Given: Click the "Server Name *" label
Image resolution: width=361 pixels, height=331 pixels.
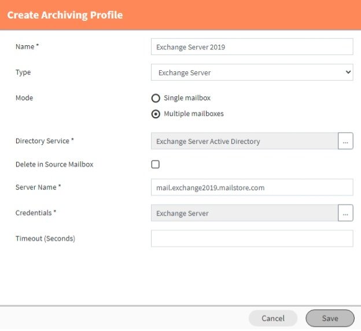Looking at the screenshot, I should pos(38,188).
